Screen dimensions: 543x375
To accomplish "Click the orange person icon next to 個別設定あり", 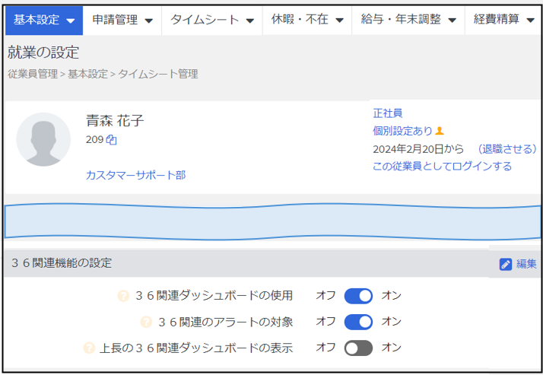I will coord(440,131).
